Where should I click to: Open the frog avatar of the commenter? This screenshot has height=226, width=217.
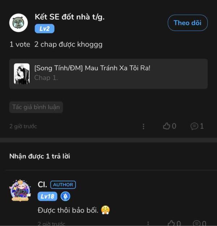point(18,23)
